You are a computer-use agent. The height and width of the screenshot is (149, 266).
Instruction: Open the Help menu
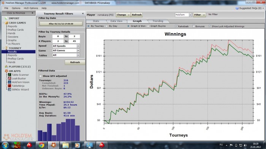[x=44, y=8]
